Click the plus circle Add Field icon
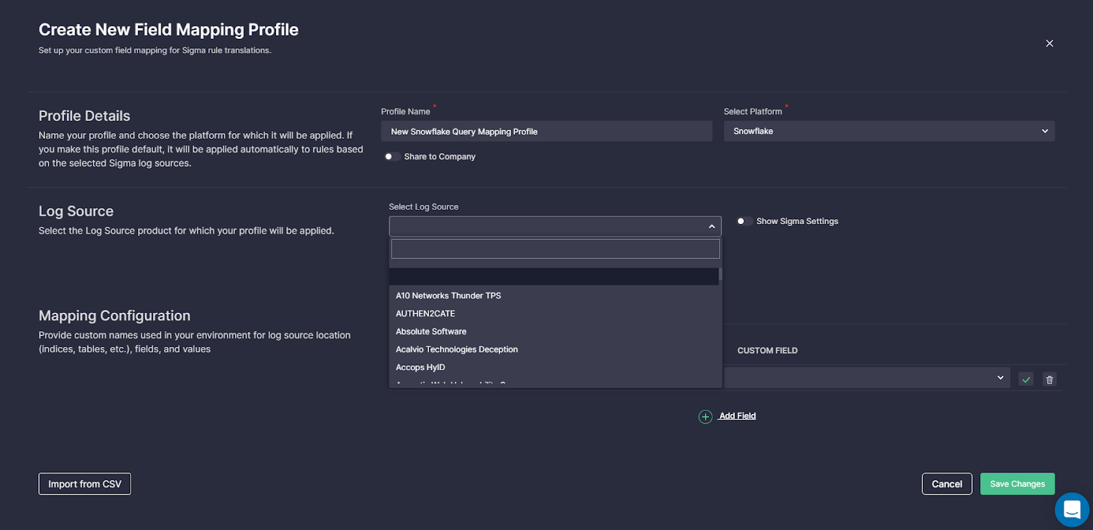The height and width of the screenshot is (530, 1093). click(705, 417)
